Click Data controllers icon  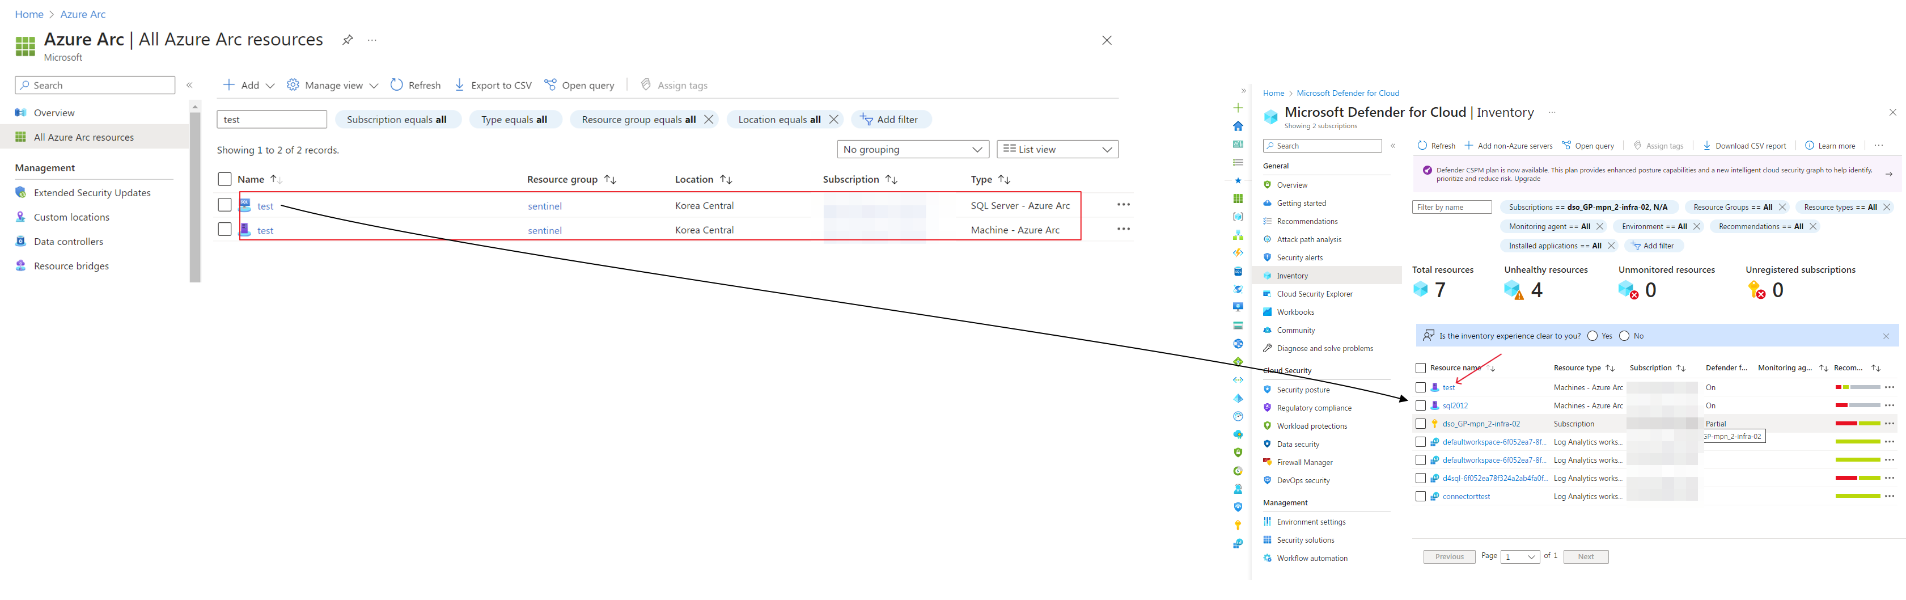(21, 241)
